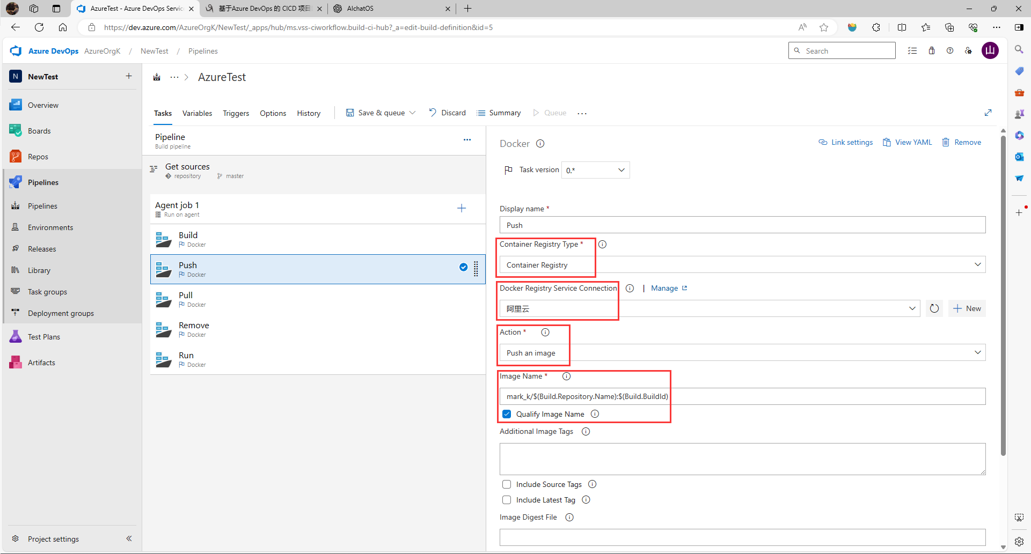Refresh Docker registry service connections
This screenshot has height=554, width=1031.
[x=934, y=308]
